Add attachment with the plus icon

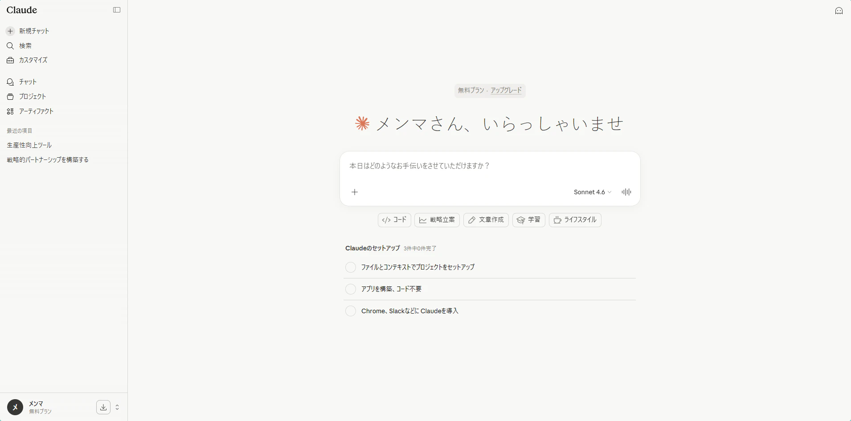[x=355, y=192]
